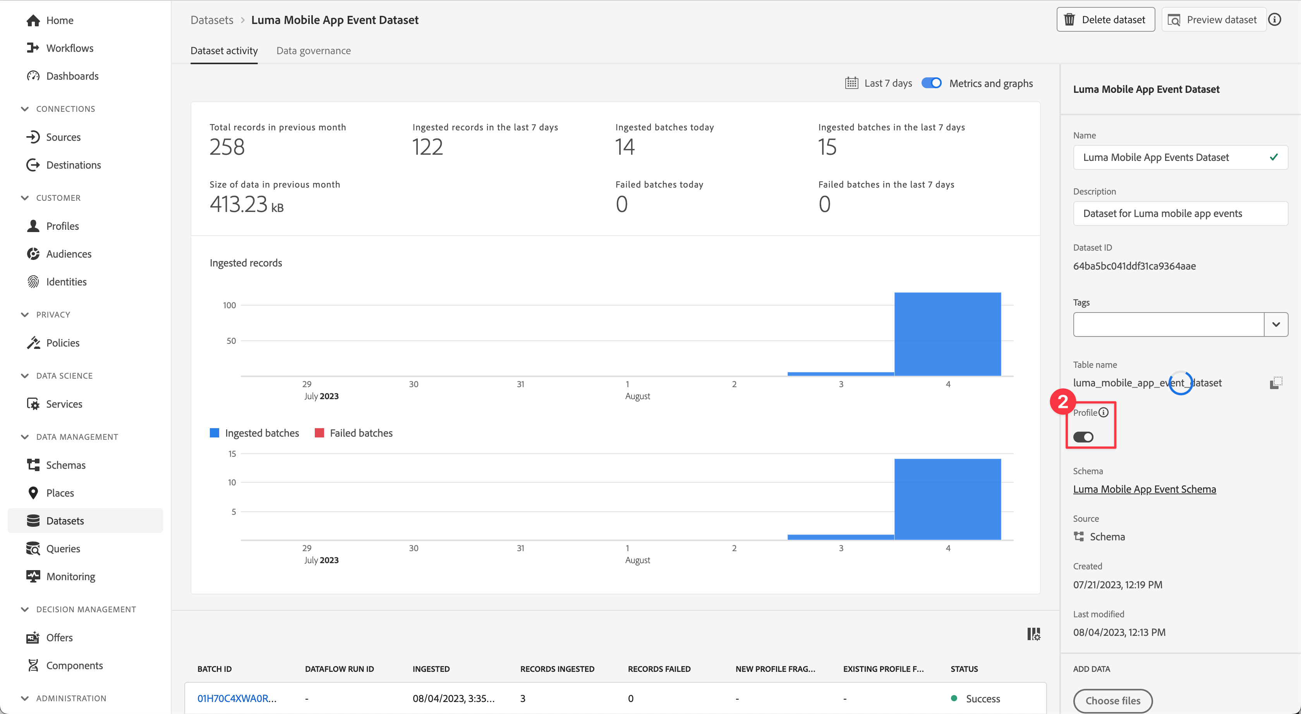Open the column settings icon above the batch table

pyautogui.click(x=1033, y=634)
